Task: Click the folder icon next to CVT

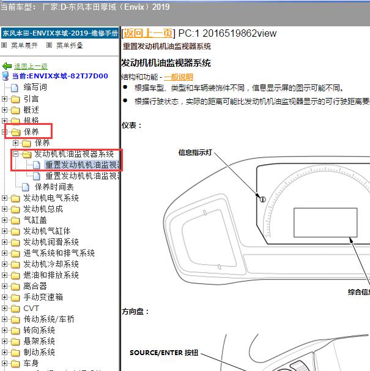Action: 15,309
